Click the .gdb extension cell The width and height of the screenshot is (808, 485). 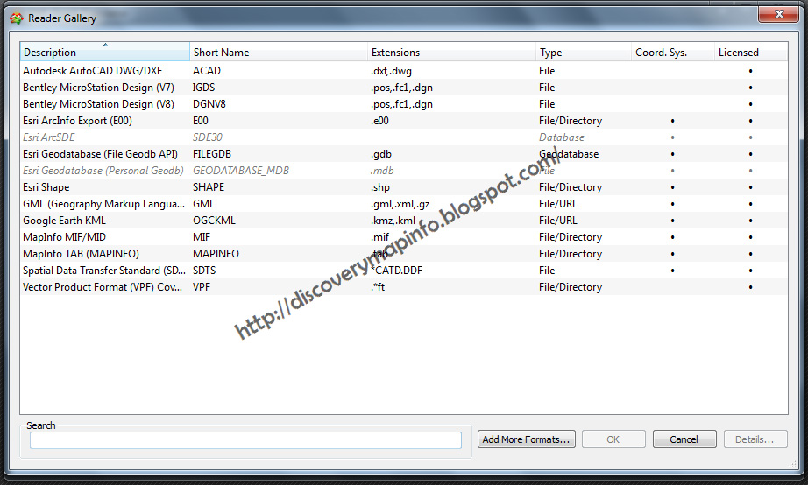pos(381,154)
